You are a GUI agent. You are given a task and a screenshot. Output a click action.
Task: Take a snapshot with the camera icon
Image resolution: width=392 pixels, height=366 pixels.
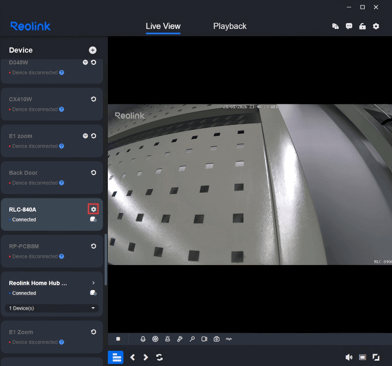217,339
